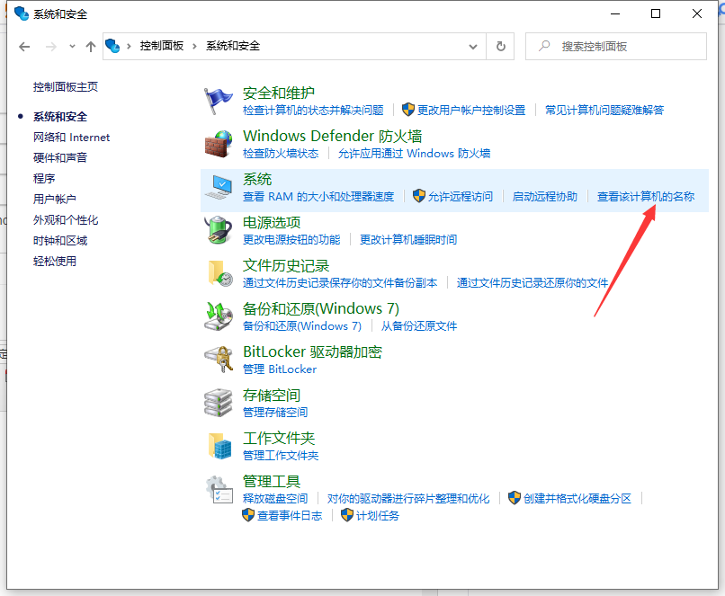725x596 pixels.
Task: Click the refresh icon beside the address bar
Action: pos(501,47)
